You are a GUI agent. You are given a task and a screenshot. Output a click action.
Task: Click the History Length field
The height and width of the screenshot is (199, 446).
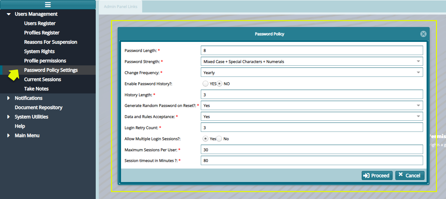point(312,94)
